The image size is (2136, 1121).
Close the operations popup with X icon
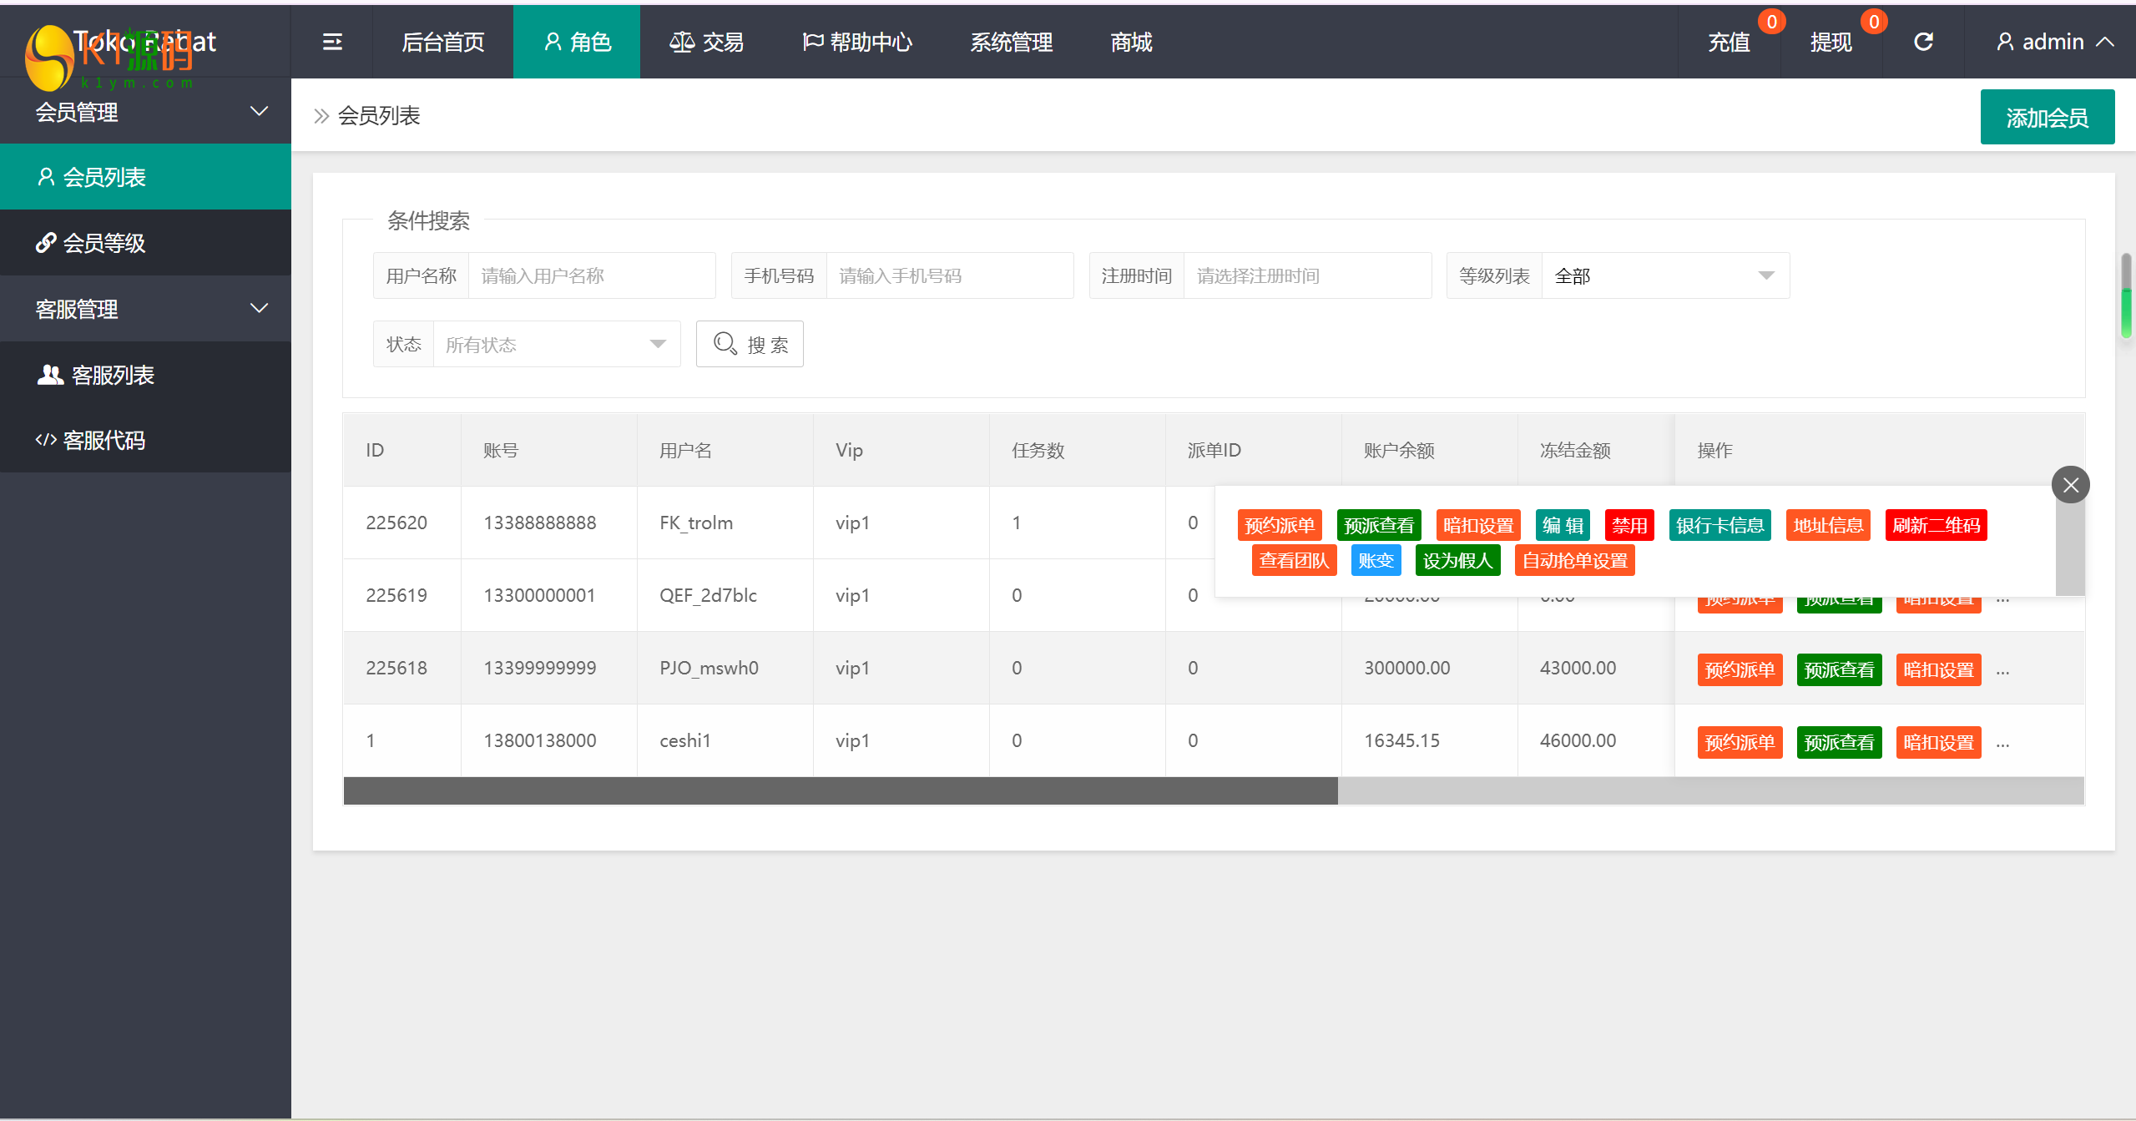[x=2070, y=485]
